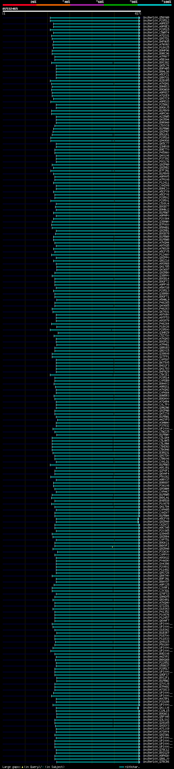Select subject UniRef100_C0L7F0
Image resolution: width=174 pixels, height=769 pixels.
click(x=156, y=405)
